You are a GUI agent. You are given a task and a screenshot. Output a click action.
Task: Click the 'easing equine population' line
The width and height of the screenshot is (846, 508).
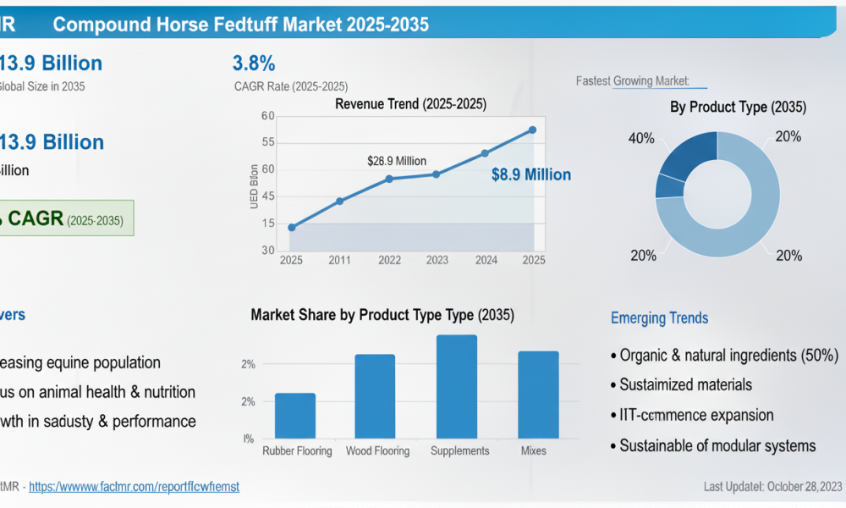80,362
